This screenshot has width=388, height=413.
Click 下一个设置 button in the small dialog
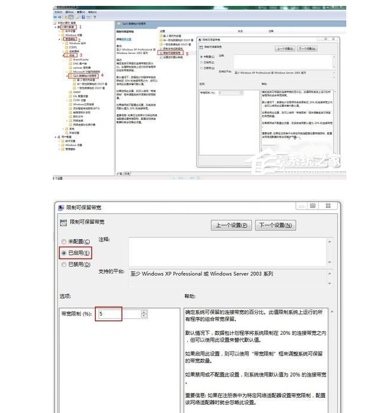[307, 49]
